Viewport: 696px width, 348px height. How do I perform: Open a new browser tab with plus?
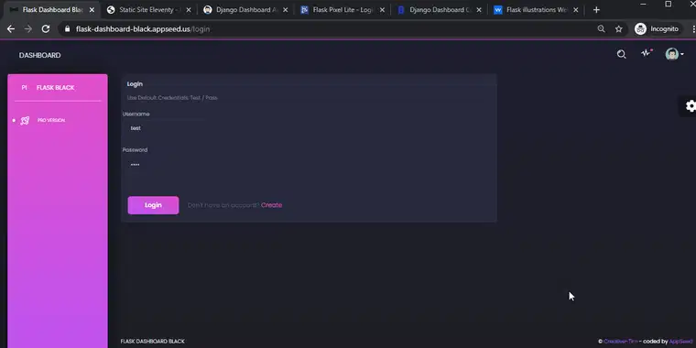(596, 10)
